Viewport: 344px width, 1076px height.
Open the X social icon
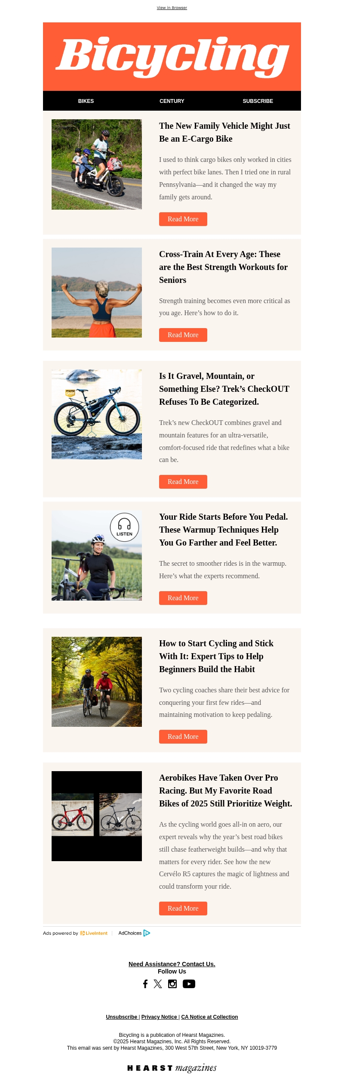coord(158,984)
